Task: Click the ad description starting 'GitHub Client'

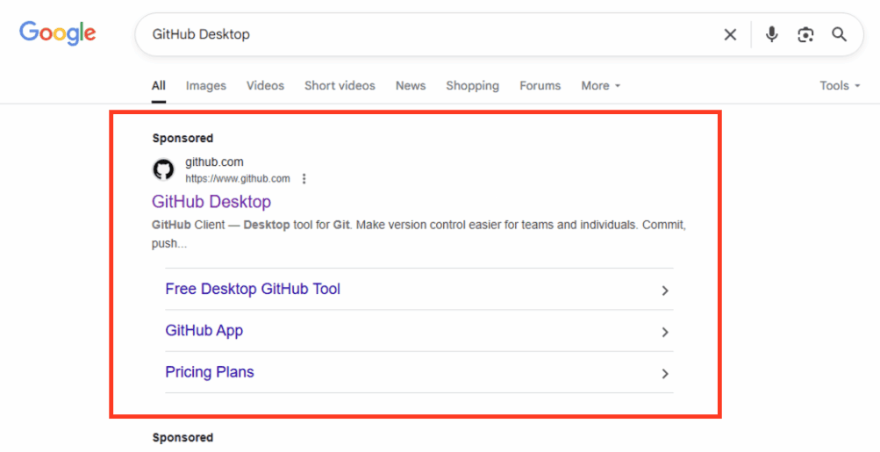Action: point(419,234)
